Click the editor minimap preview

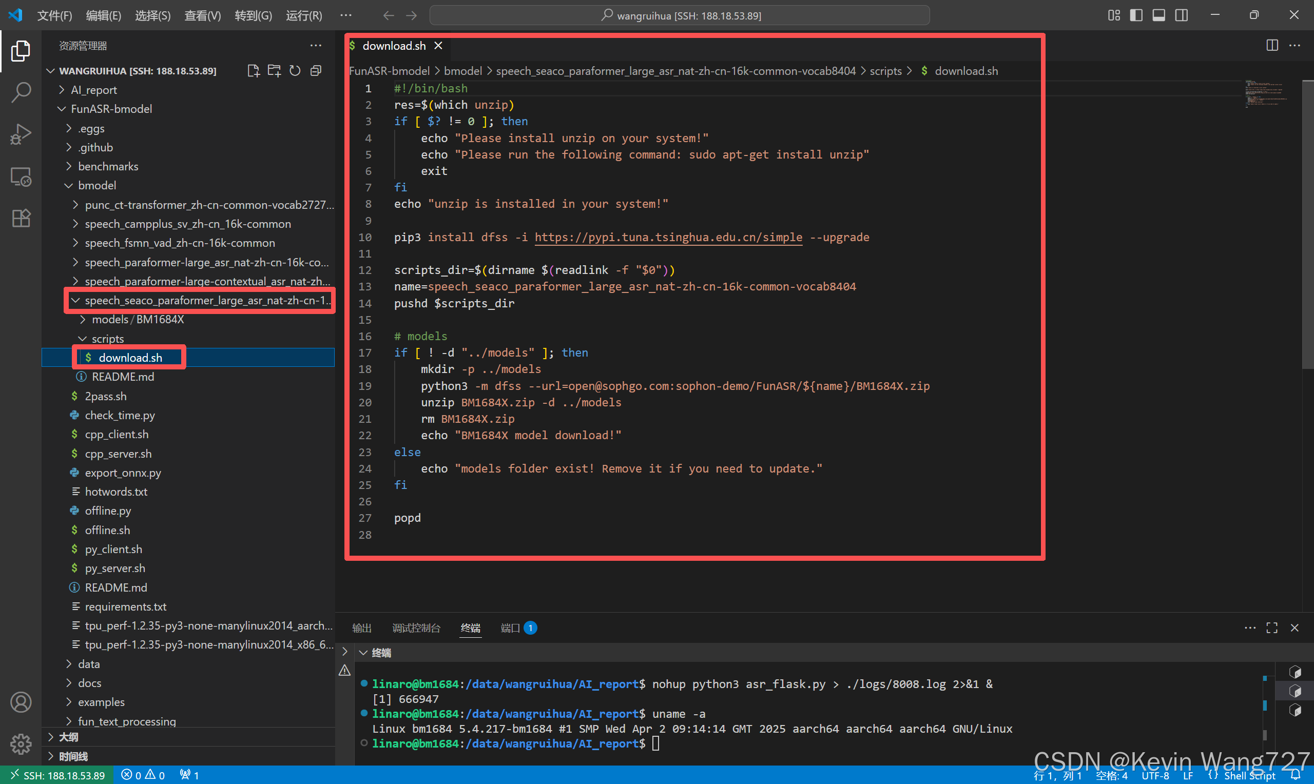[1266, 94]
